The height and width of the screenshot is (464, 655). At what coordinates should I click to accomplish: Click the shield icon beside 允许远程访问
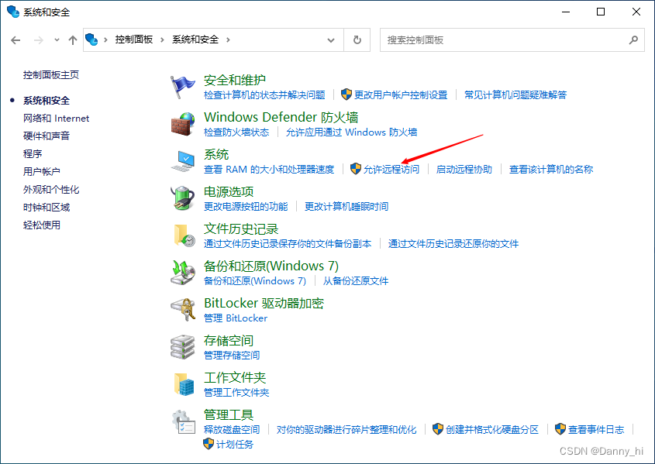point(356,169)
